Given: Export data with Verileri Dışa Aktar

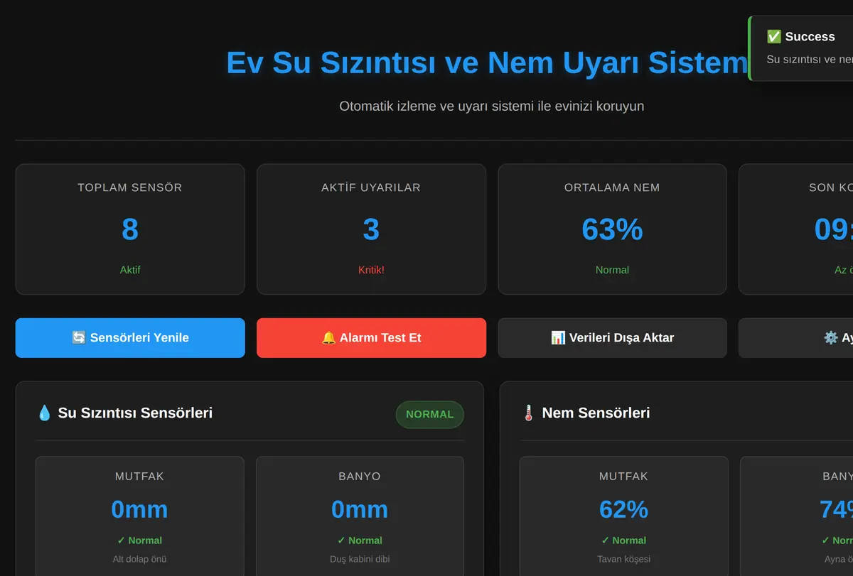Looking at the screenshot, I should [612, 338].
